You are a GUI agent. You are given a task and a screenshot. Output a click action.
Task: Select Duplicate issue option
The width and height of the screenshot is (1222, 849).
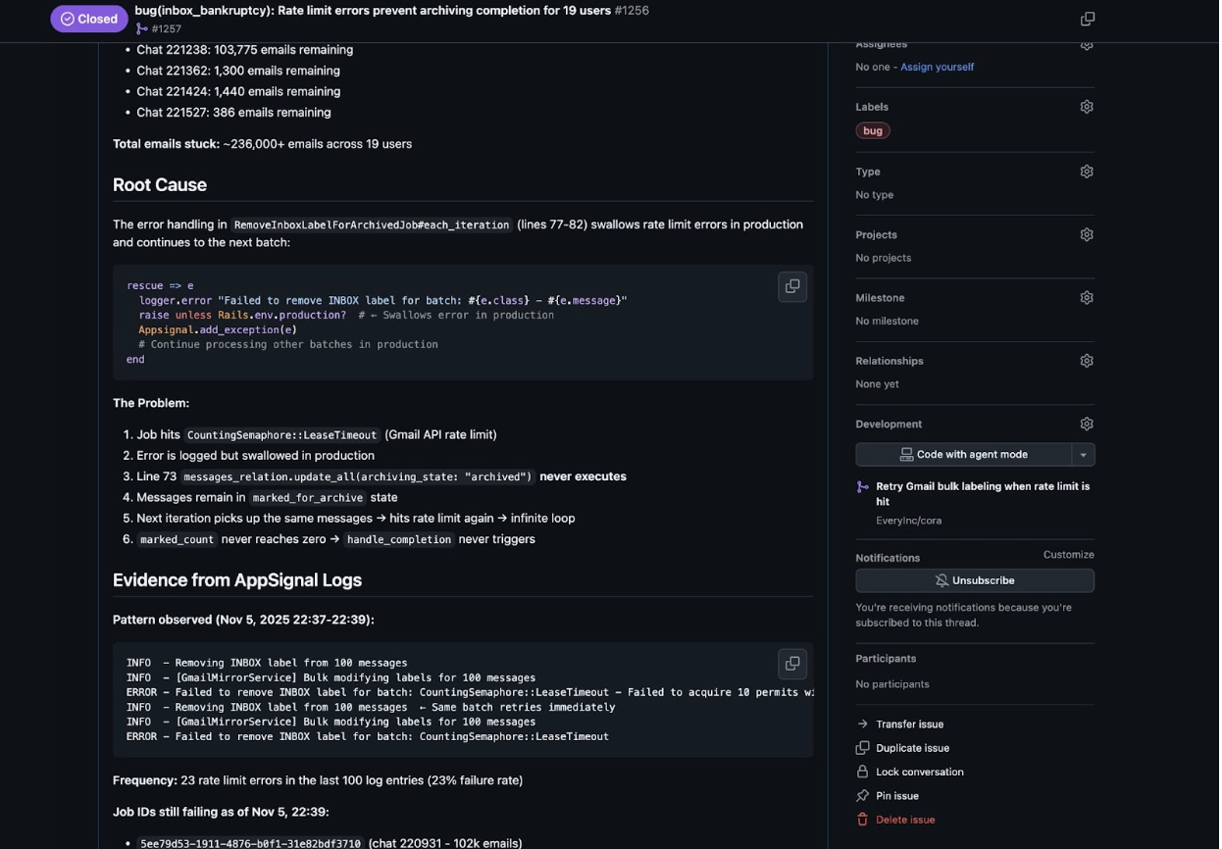(x=912, y=748)
